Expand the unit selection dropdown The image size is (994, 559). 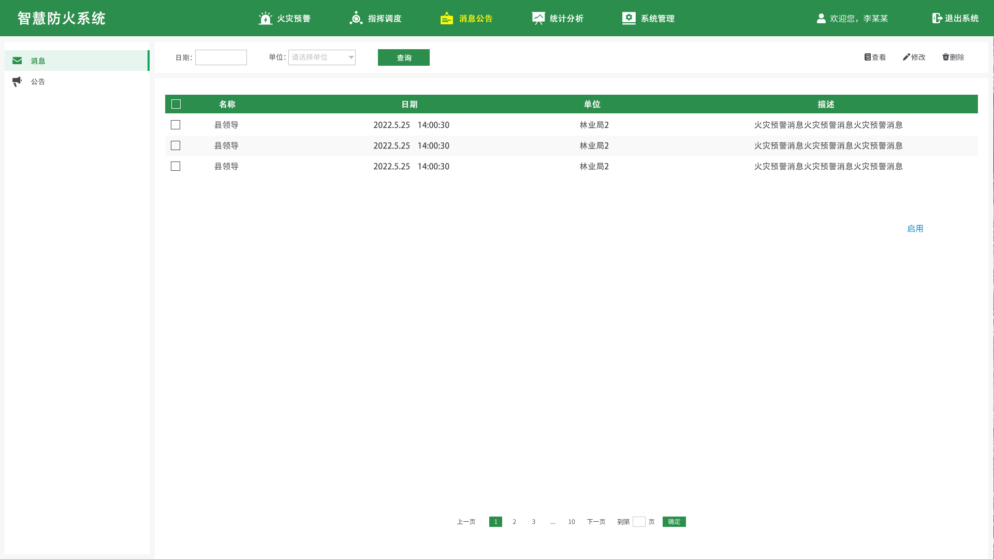(322, 57)
